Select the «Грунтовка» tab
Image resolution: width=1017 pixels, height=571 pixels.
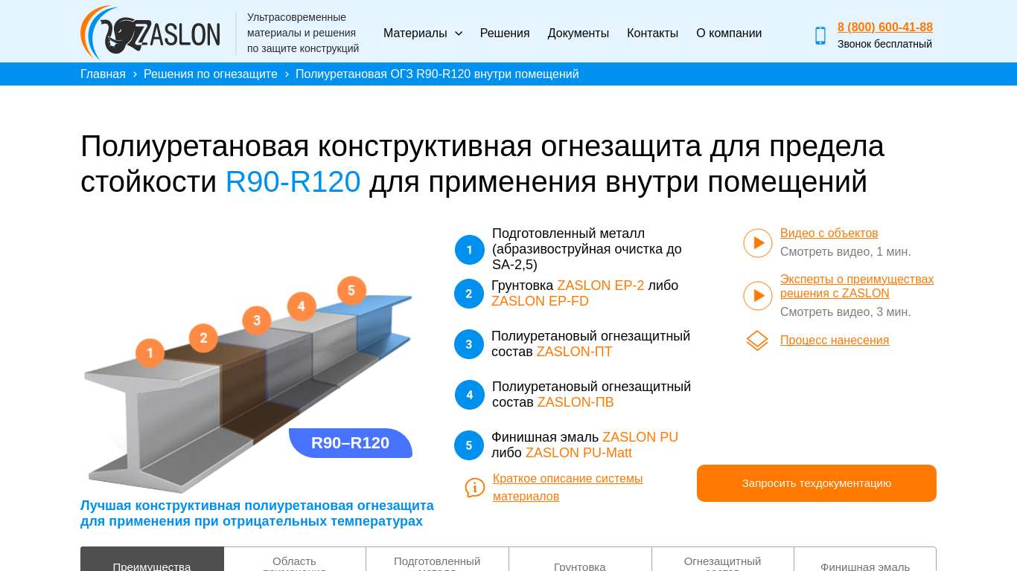click(579, 565)
